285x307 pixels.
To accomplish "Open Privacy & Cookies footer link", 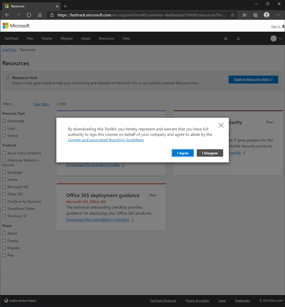I will (x=197, y=301).
